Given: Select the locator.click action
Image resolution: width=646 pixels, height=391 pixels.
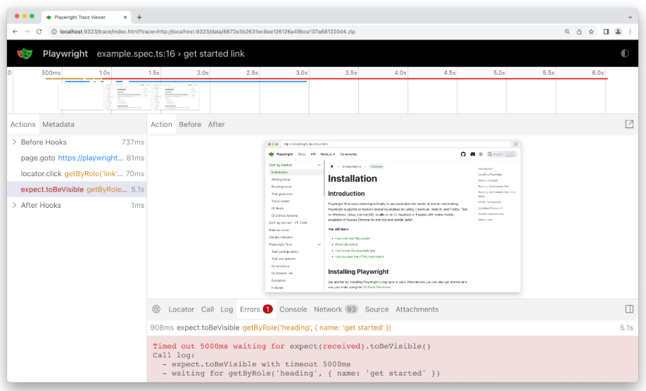Looking at the screenshot, I should pos(70,173).
